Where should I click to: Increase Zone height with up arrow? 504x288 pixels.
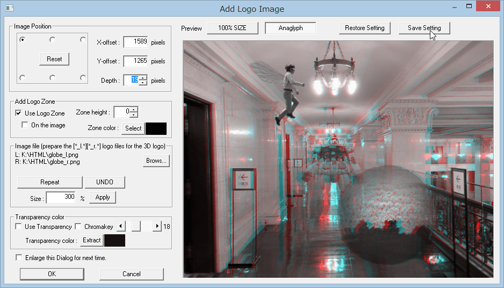coord(134,109)
